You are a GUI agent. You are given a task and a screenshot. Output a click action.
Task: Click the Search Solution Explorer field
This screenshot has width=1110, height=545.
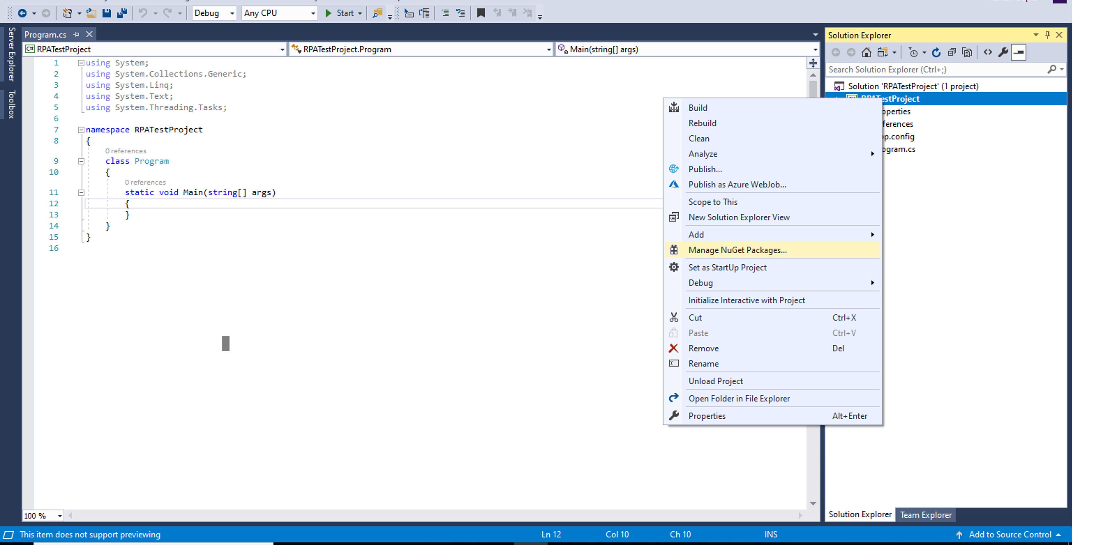point(935,69)
